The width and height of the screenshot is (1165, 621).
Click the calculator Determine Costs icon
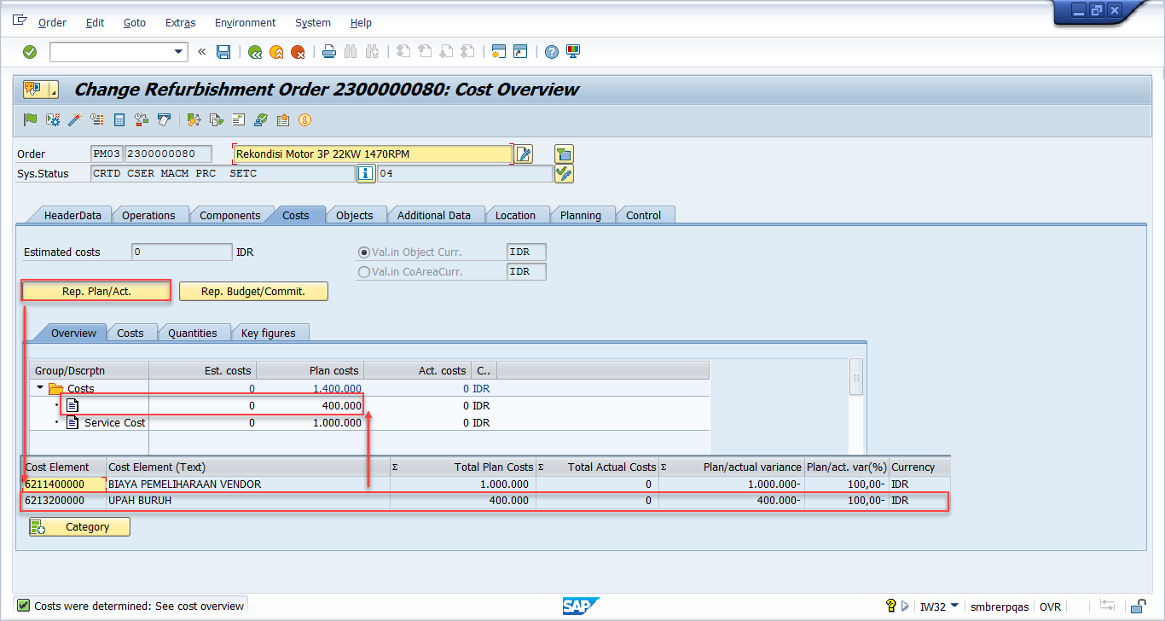pos(119,120)
